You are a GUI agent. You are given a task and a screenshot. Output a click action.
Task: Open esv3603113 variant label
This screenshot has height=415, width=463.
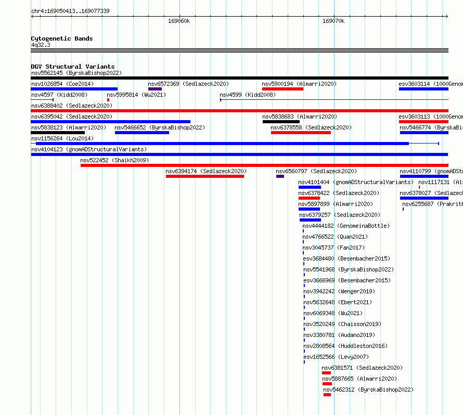(431, 116)
